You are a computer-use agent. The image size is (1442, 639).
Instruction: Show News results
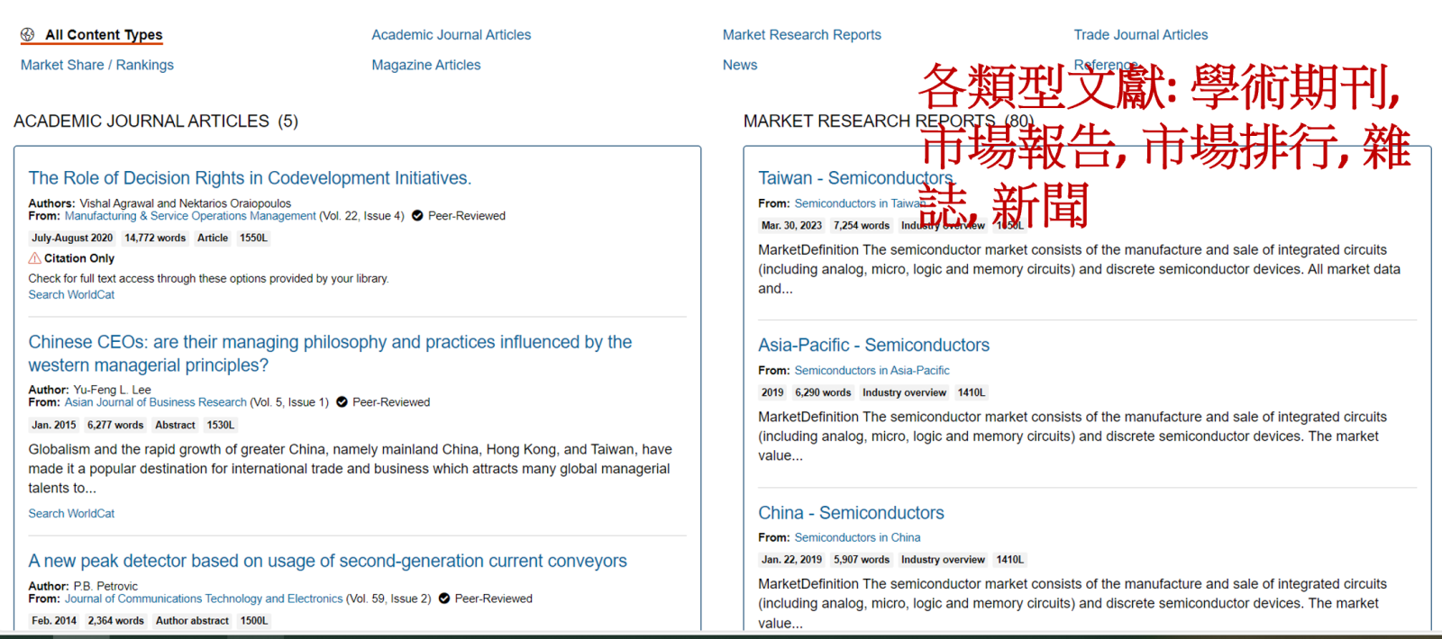(x=739, y=65)
